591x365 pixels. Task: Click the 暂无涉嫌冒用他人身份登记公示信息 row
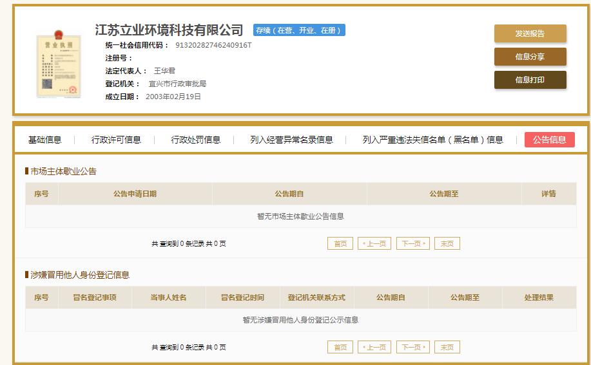[x=300, y=320]
